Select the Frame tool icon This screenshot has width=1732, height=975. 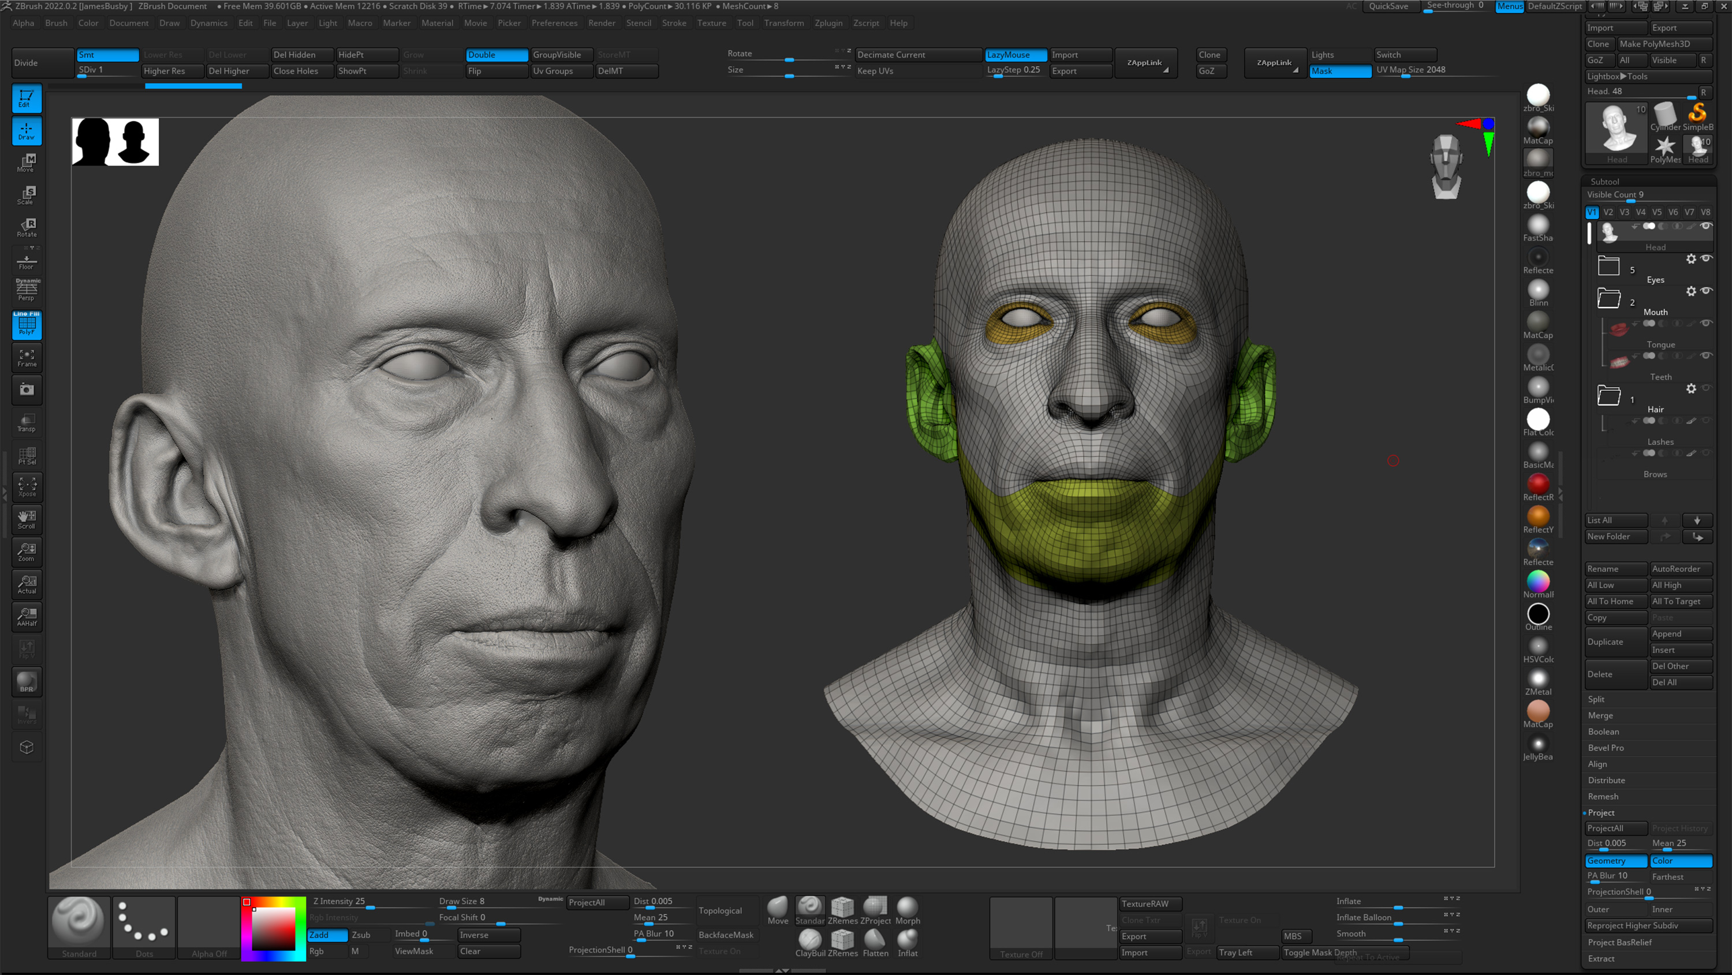pos(26,358)
